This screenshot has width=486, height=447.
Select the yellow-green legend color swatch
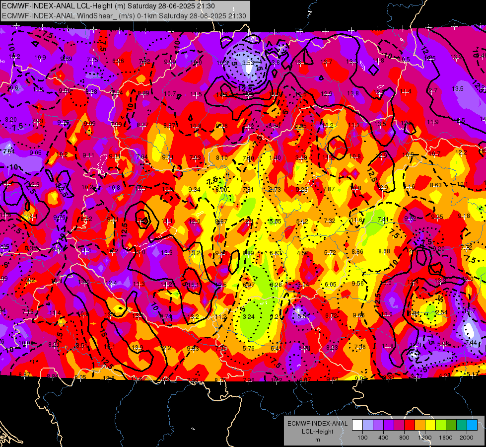click(441, 425)
